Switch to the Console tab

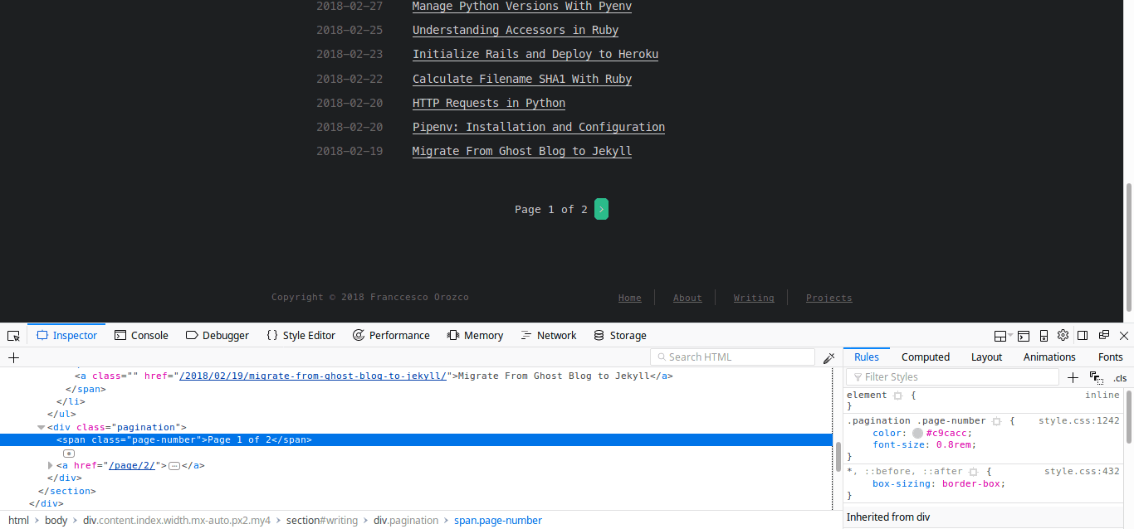(141, 336)
